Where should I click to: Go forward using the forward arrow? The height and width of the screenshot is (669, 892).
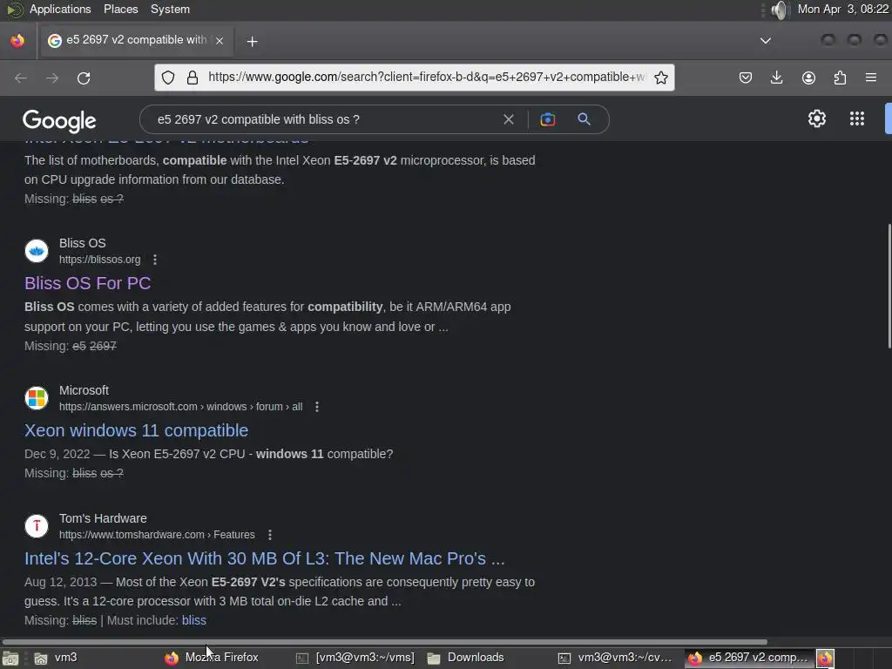click(52, 78)
